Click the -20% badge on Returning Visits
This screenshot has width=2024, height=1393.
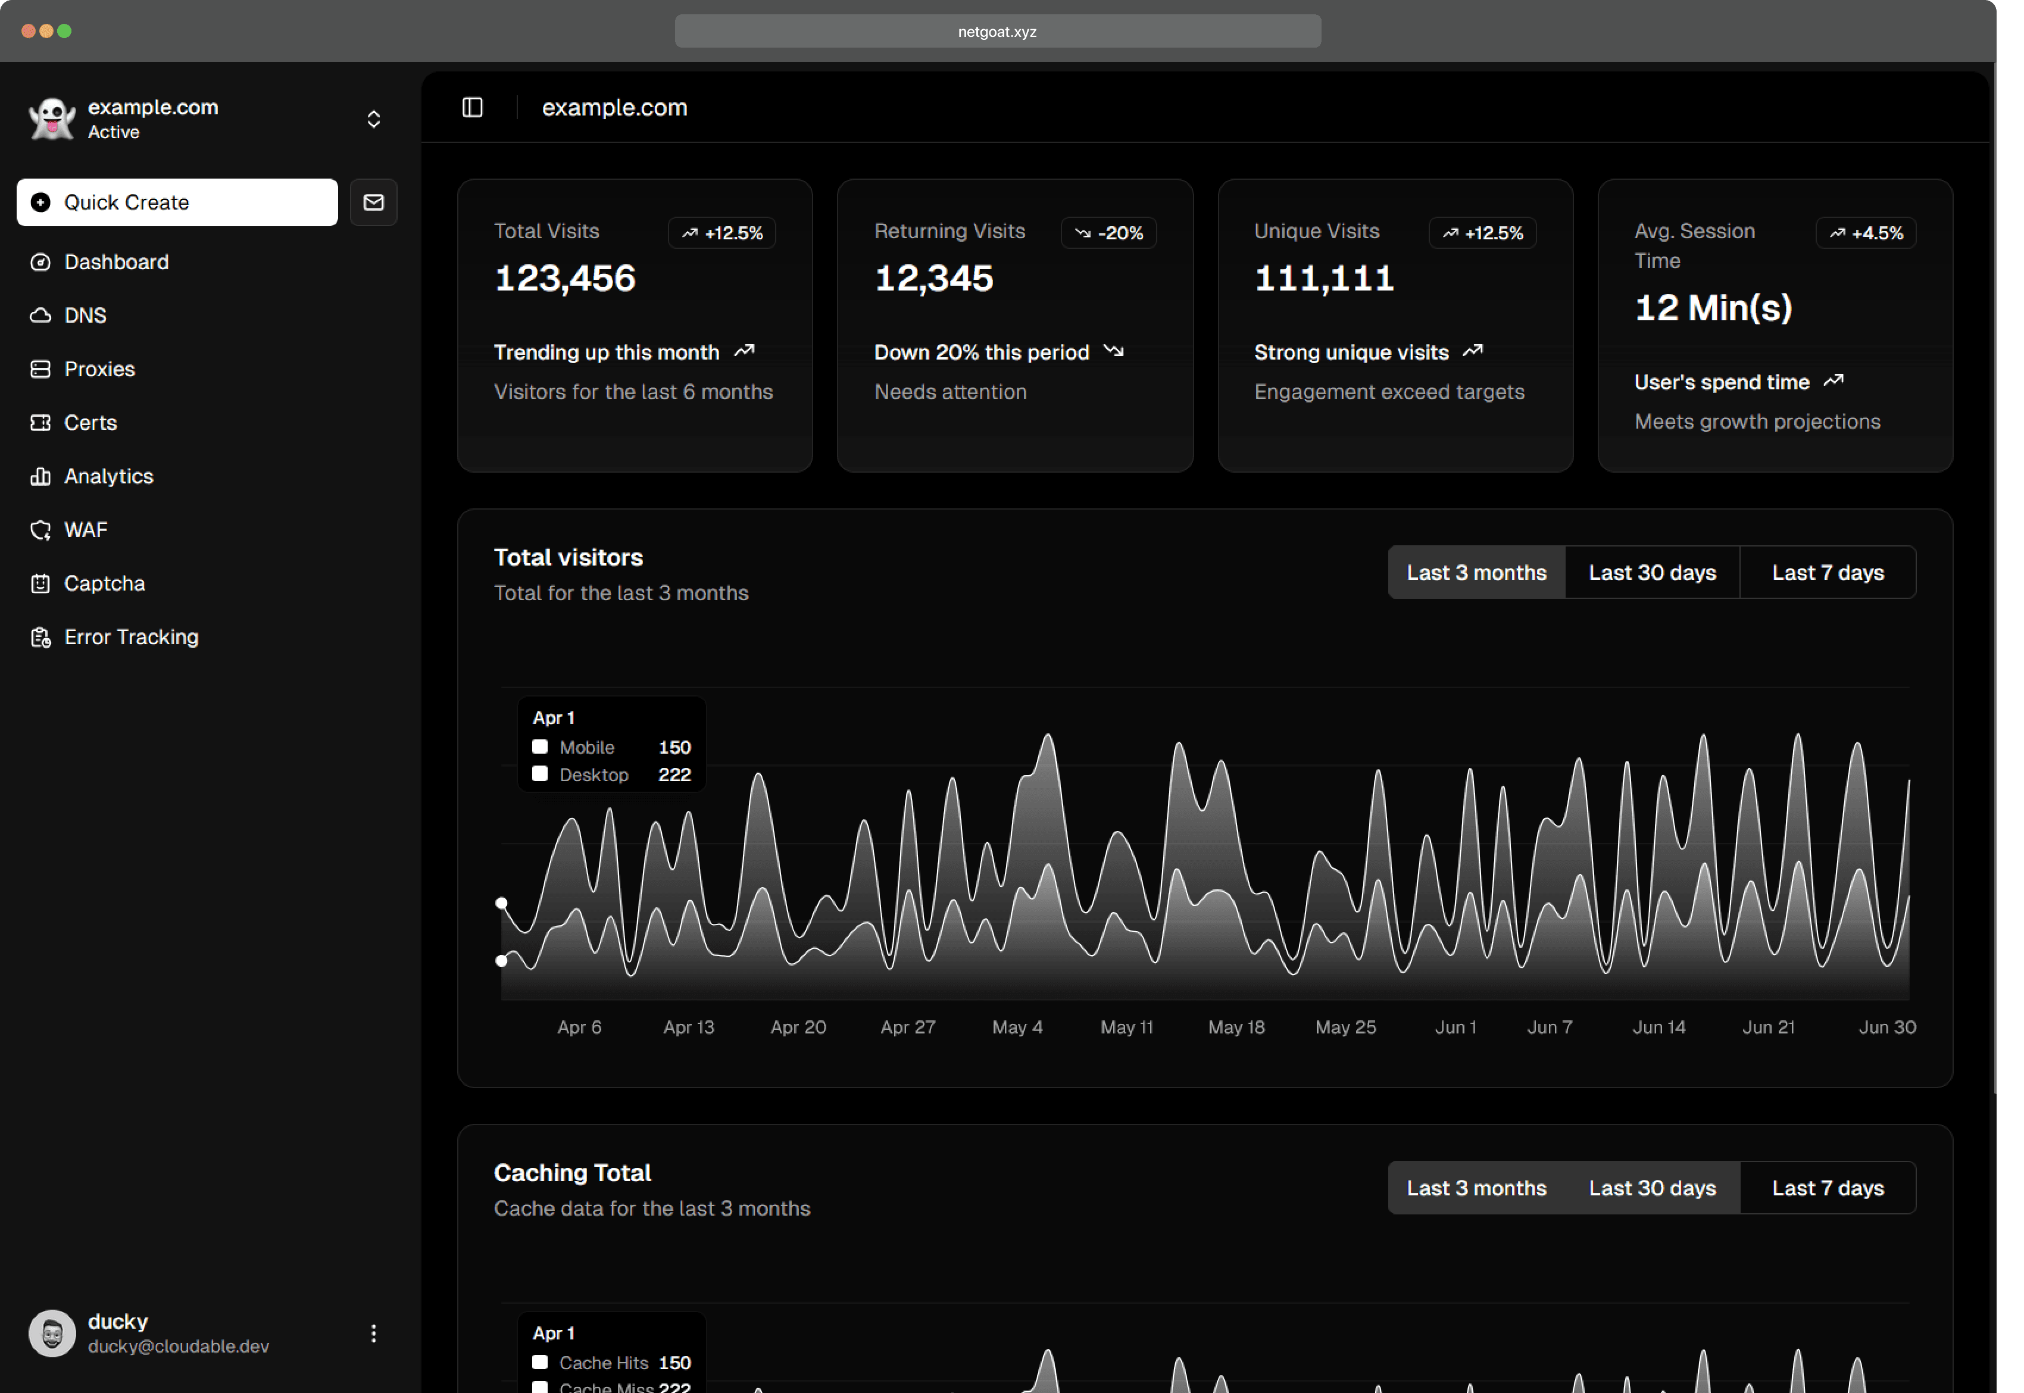pos(1108,233)
